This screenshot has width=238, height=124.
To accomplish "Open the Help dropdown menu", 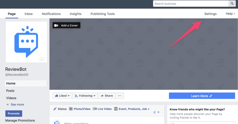I will (x=230, y=14).
